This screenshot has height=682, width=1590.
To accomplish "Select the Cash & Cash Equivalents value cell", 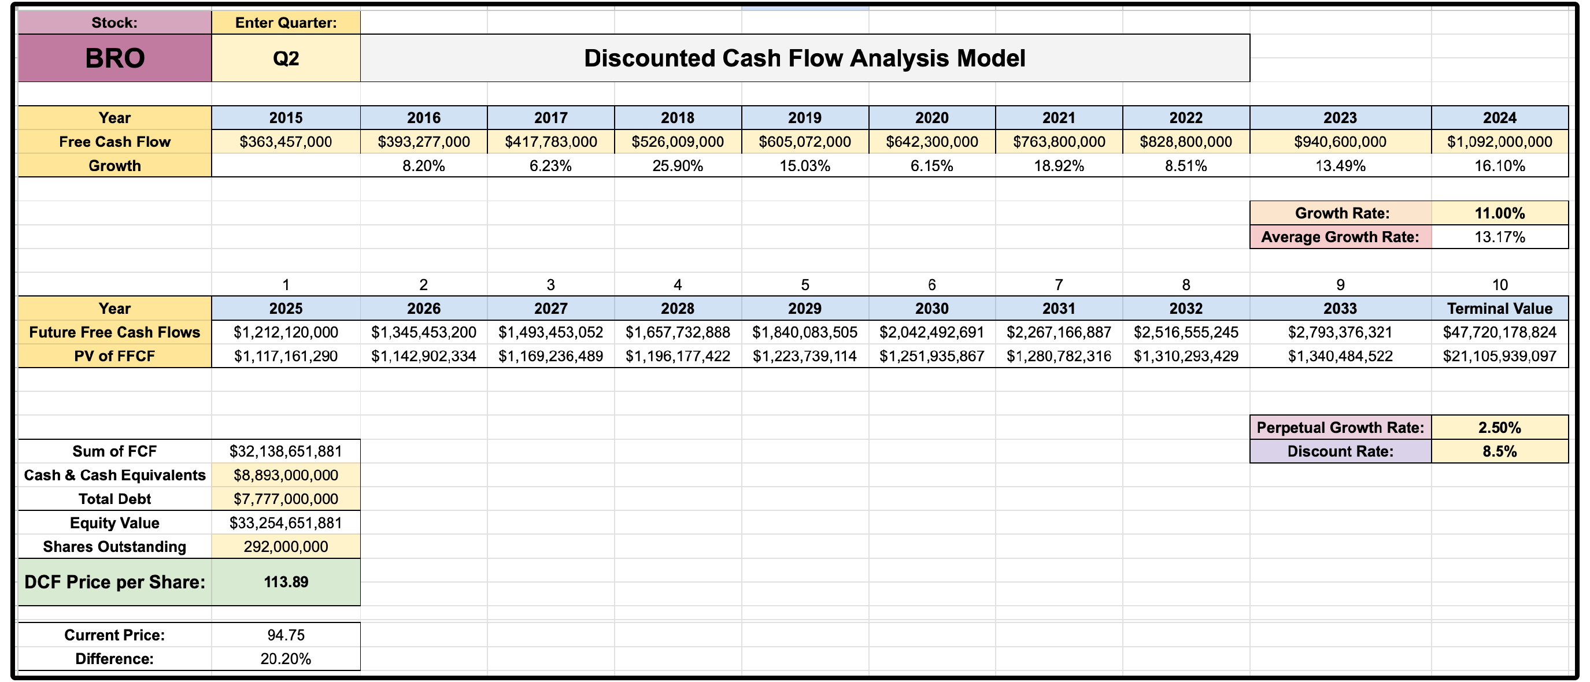I will pos(286,475).
